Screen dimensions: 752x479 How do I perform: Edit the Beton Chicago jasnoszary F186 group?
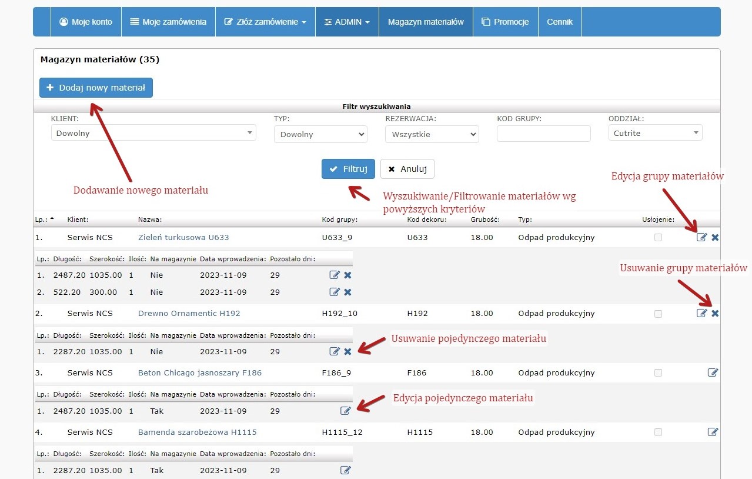(x=713, y=372)
